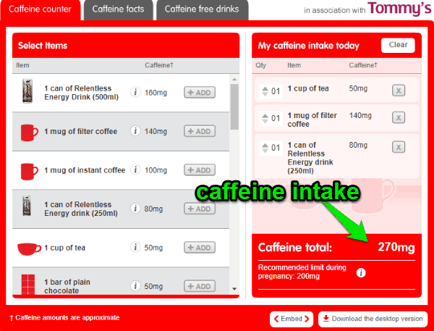Click the red tea cup image
The height and width of the screenshot is (331, 434).
(x=29, y=249)
